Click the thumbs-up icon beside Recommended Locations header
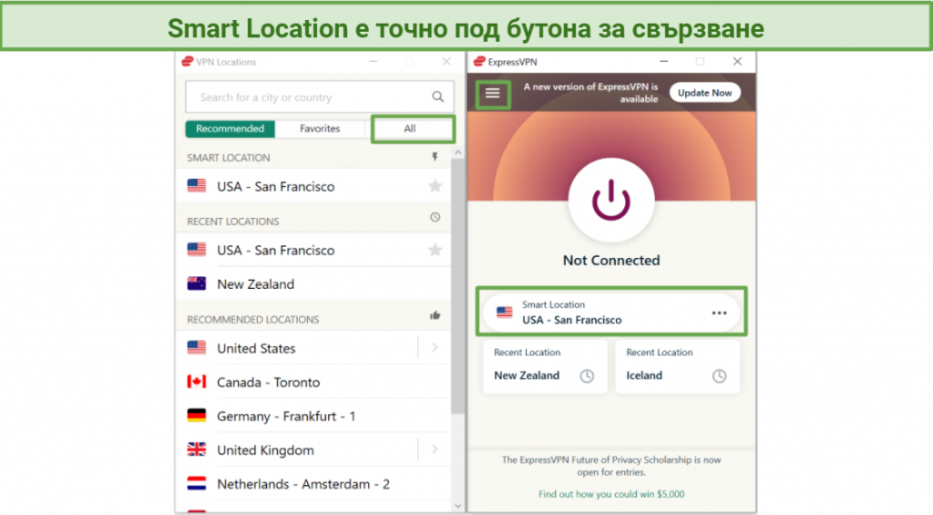This screenshot has width=933, height=515. pyautogui.click(x=435, y=315)
